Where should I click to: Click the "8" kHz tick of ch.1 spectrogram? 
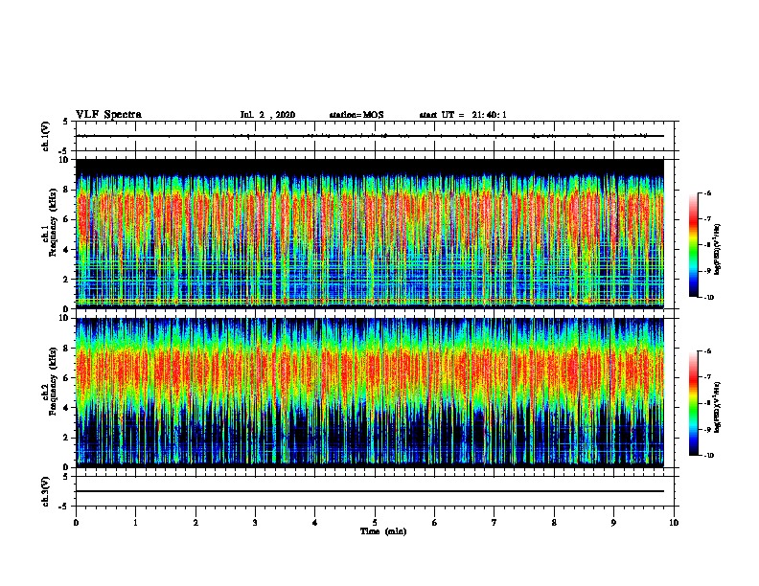(x=67, y=190)
